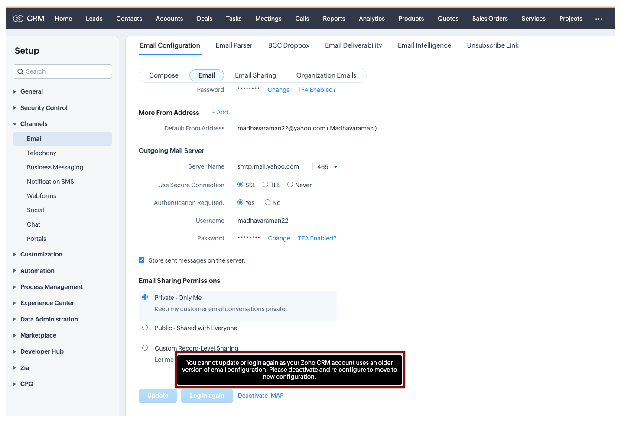
Task: Switch to the BCC Dropbox tab
Action: (x=289, y=45)
